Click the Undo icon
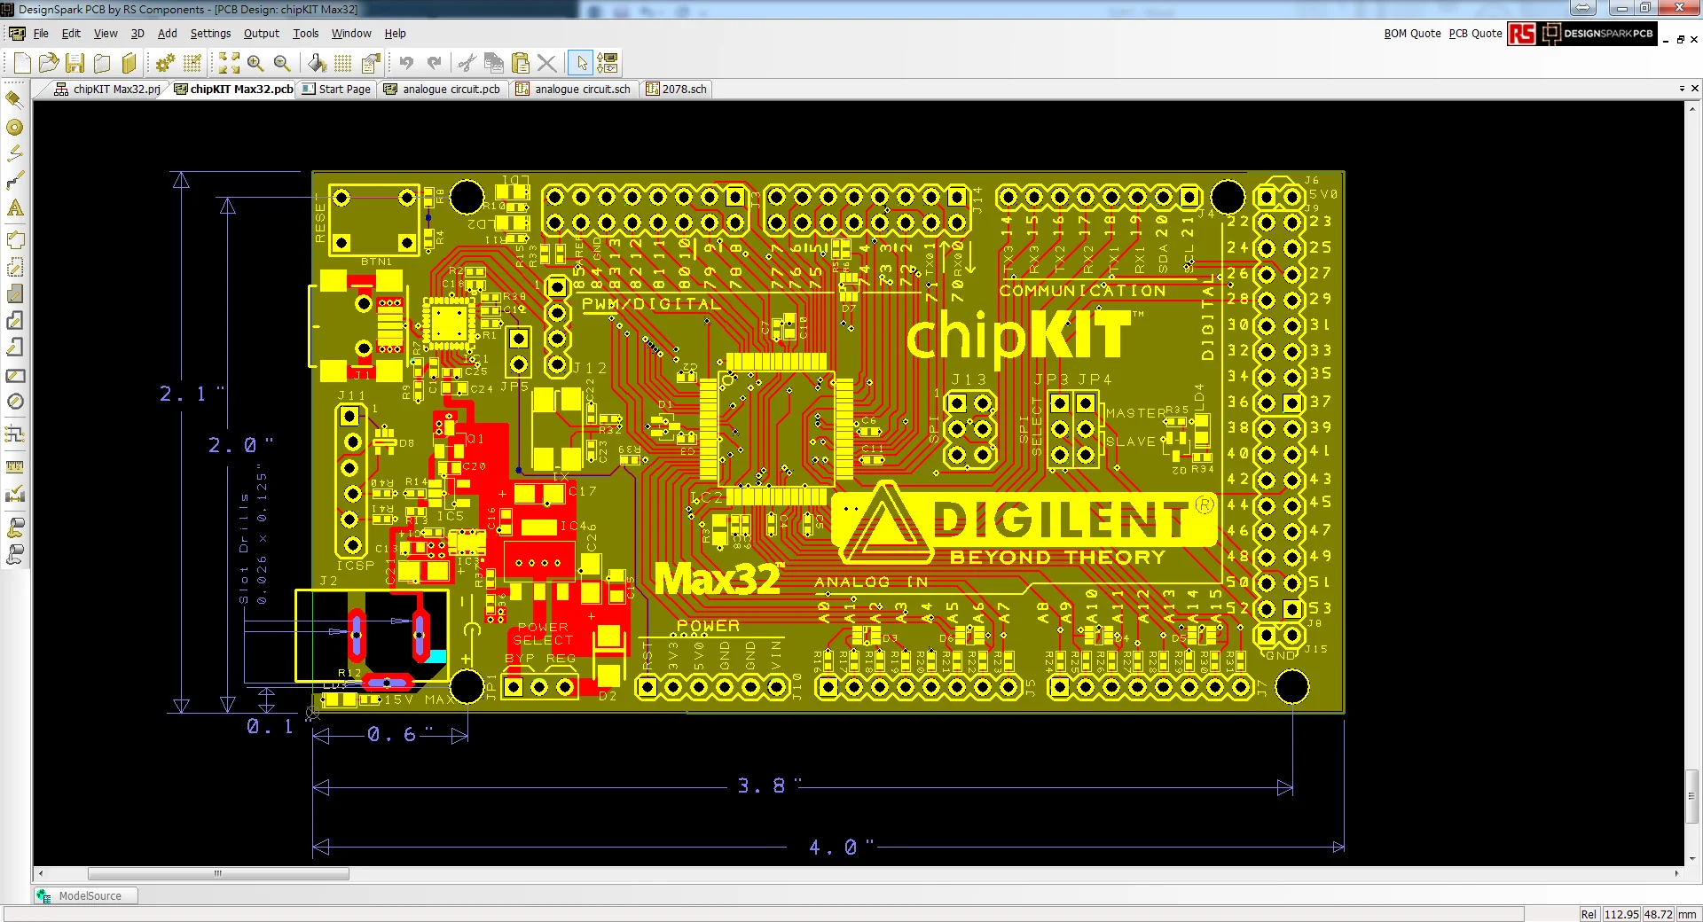1703x922 pixels. 407,63
